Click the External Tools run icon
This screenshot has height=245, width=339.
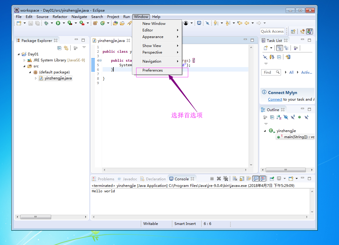[x=82, y=23]
